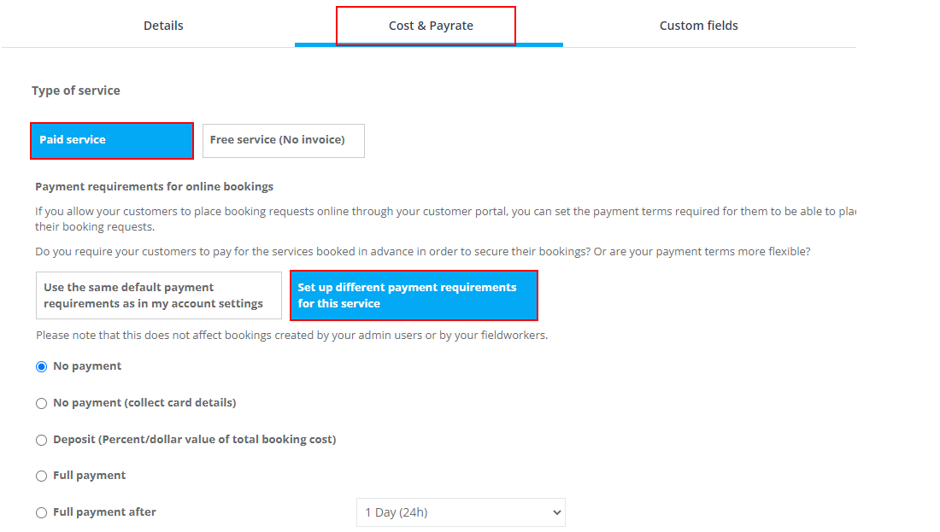Click the No payment label text
The height and width of the screenshot is (532, 940).
pyautogui.click(x=87, y=366)
